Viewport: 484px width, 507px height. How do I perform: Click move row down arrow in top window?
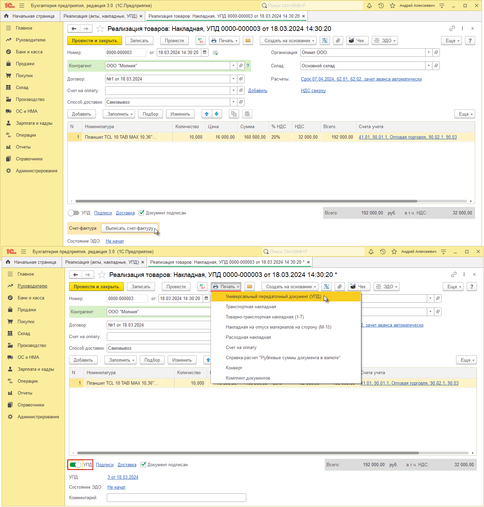[x=217, y=114]
